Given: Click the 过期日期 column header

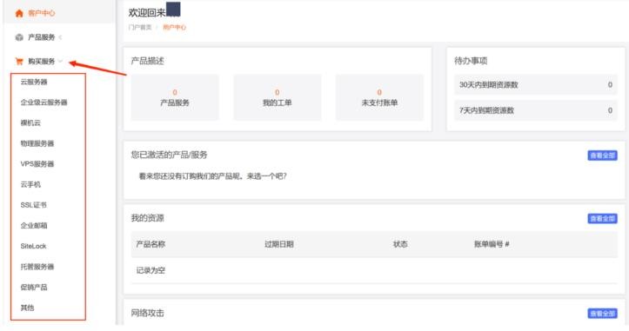Looking at the screenshot, I should coord(279,244).
